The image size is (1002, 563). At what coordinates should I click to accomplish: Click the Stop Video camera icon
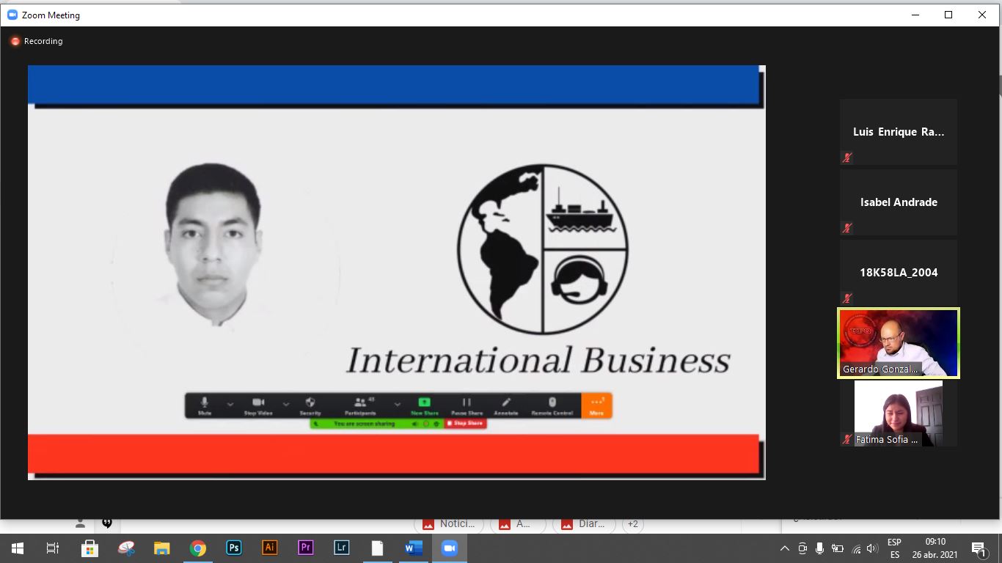coord(258,402)
